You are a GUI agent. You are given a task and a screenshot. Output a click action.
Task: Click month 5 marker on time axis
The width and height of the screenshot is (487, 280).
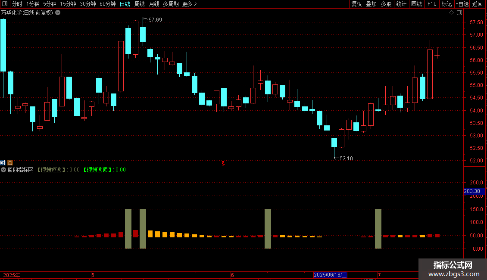93,275
